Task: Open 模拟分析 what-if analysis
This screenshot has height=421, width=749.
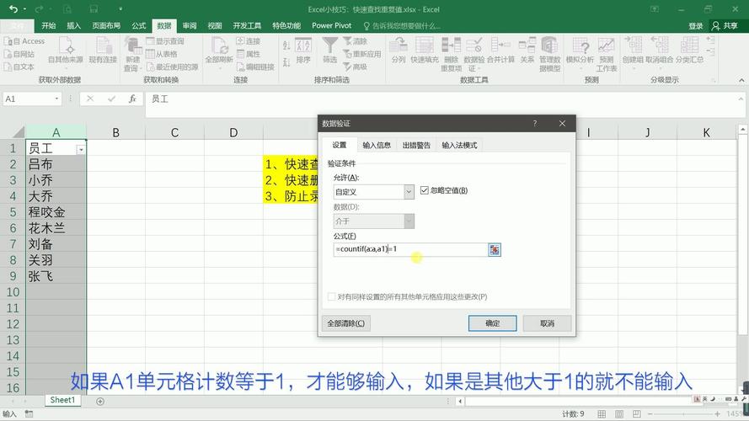Action: (580, 51)
